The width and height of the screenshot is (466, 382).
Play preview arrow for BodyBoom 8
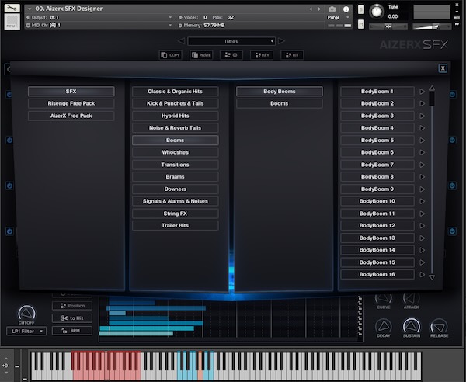tap(422, 177)
